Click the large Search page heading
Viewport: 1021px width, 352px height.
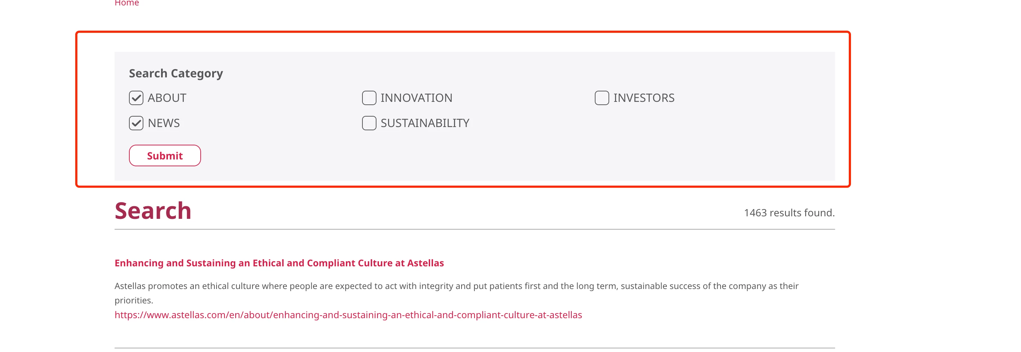click(x=153, y=211)
